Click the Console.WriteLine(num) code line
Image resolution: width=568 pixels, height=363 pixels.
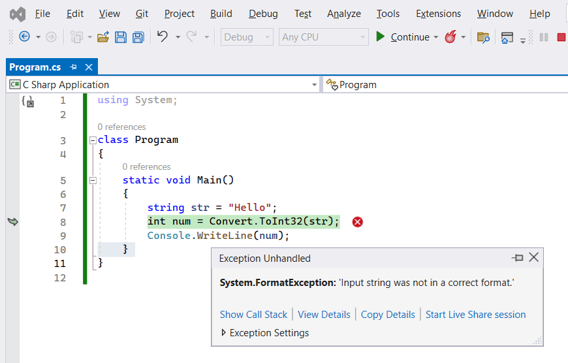[218, 236]
